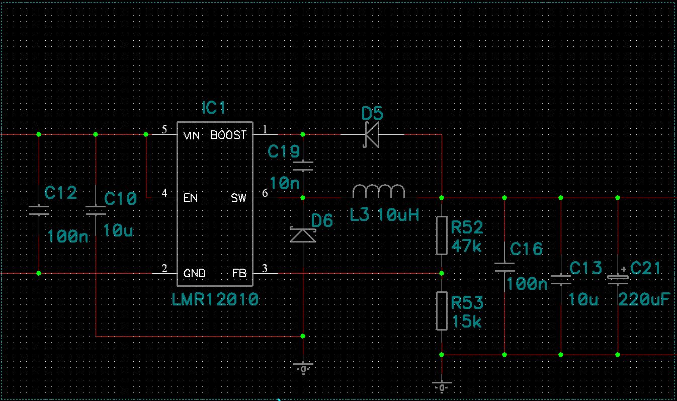Click the 10u value under C10

[x=117, y=230]
